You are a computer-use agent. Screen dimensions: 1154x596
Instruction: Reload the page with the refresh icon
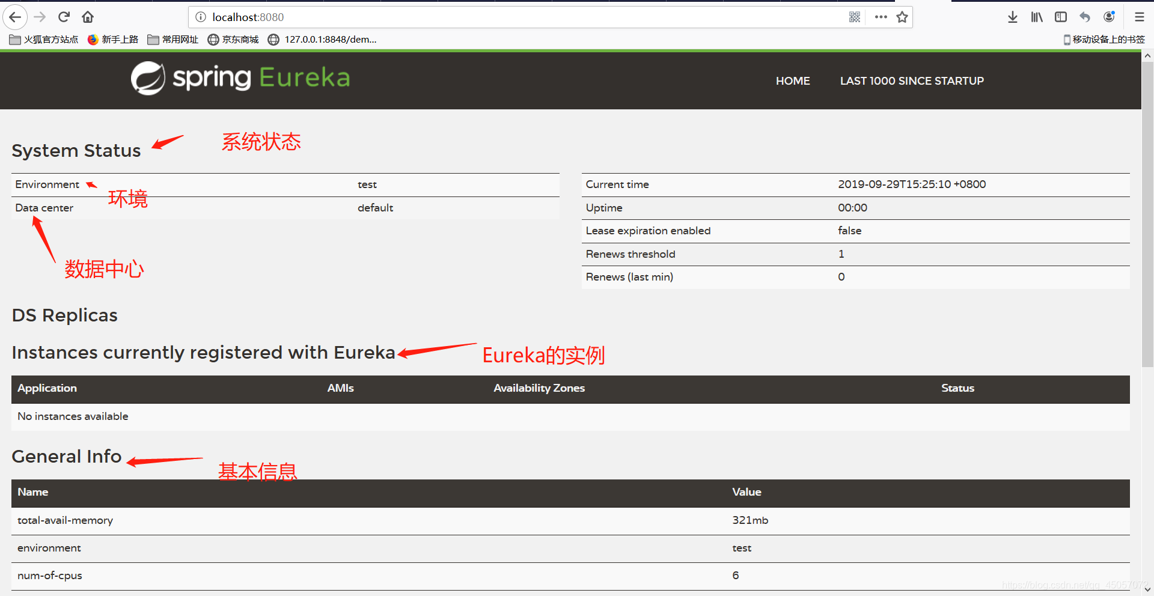click(x=64, y=17)
